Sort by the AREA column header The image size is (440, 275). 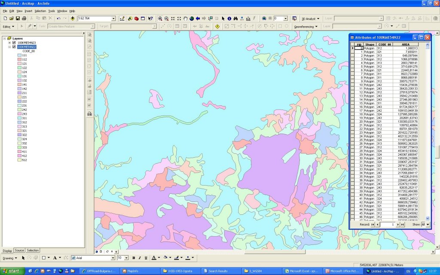(406, 44)
